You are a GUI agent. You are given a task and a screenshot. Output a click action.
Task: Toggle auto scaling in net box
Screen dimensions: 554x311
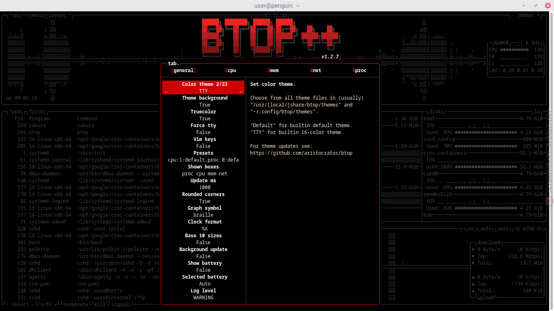[x=486, y=229]
